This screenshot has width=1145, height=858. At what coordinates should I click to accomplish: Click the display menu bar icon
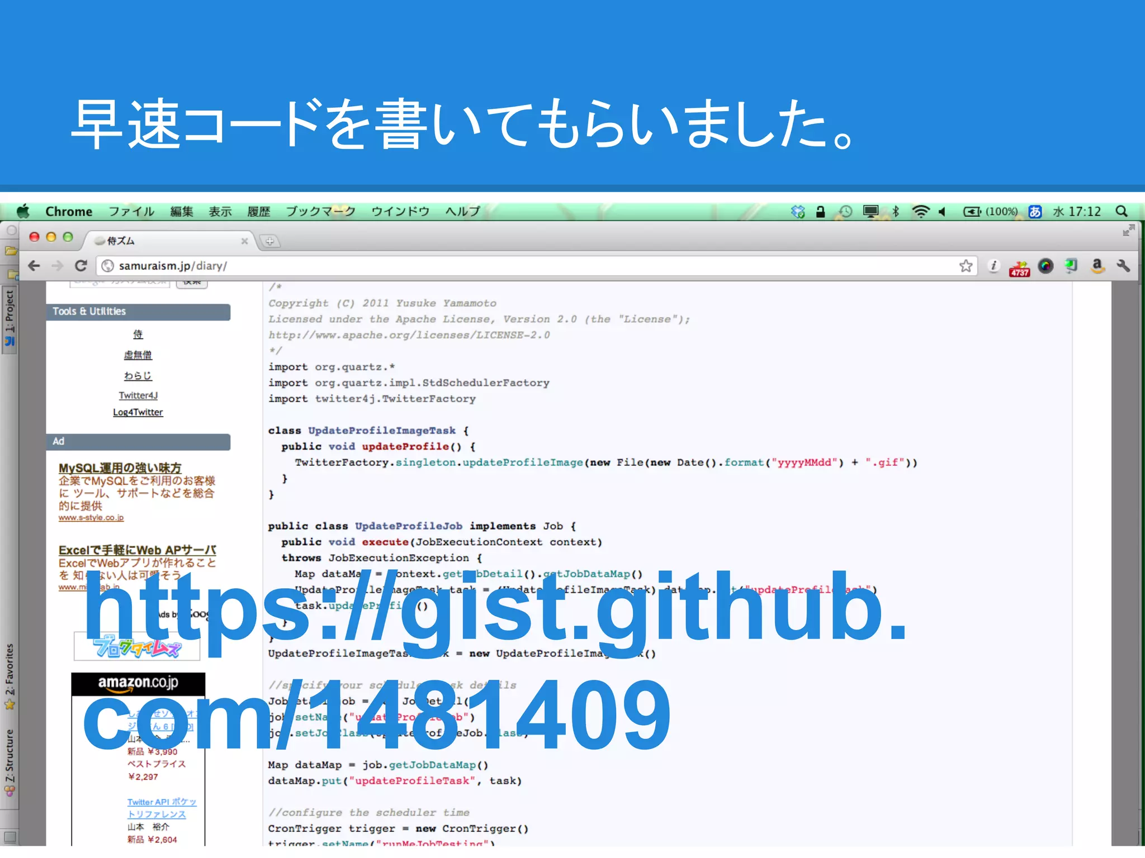[x=870, y=211]
